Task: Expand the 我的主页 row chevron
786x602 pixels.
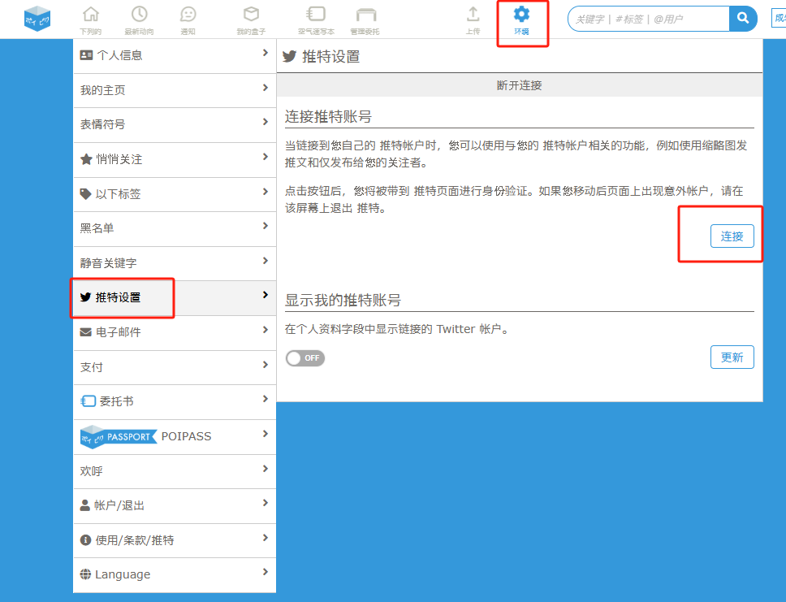Action: click(266, 88)
